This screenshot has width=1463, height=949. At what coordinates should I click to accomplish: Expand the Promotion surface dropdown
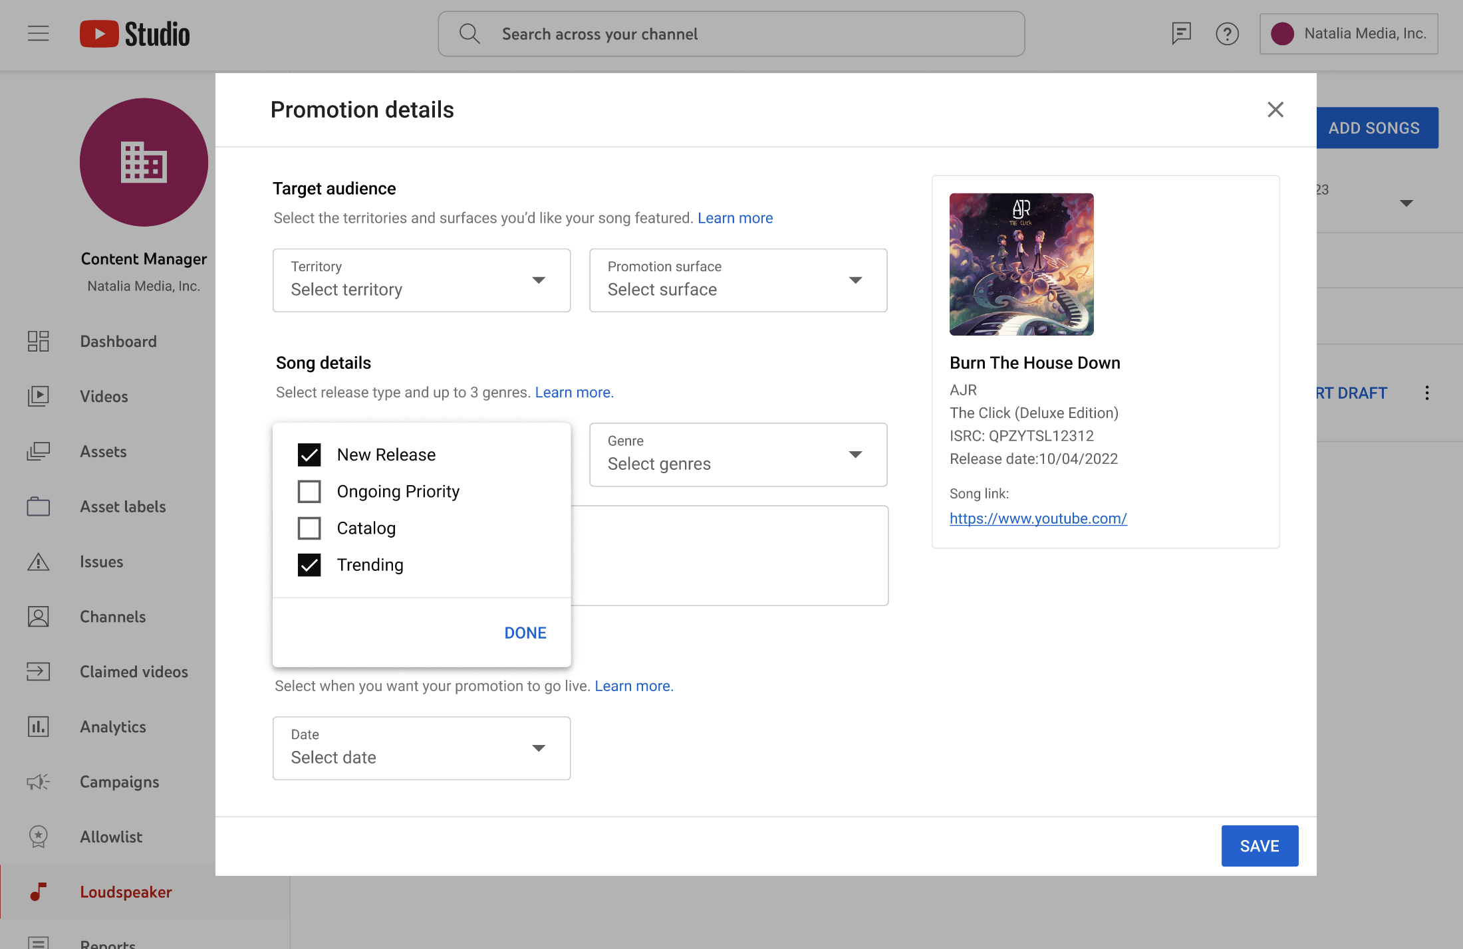[737, 280]
